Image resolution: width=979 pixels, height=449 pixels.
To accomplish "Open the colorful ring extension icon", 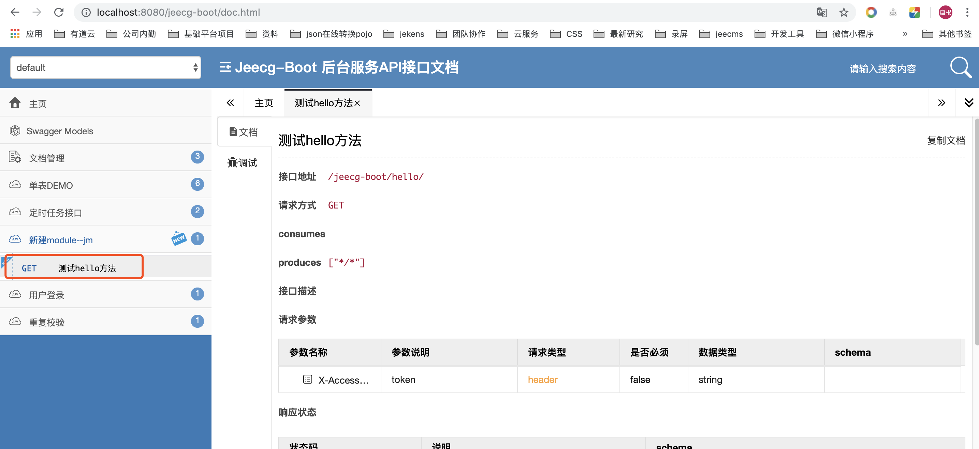I will click(871, 13).
